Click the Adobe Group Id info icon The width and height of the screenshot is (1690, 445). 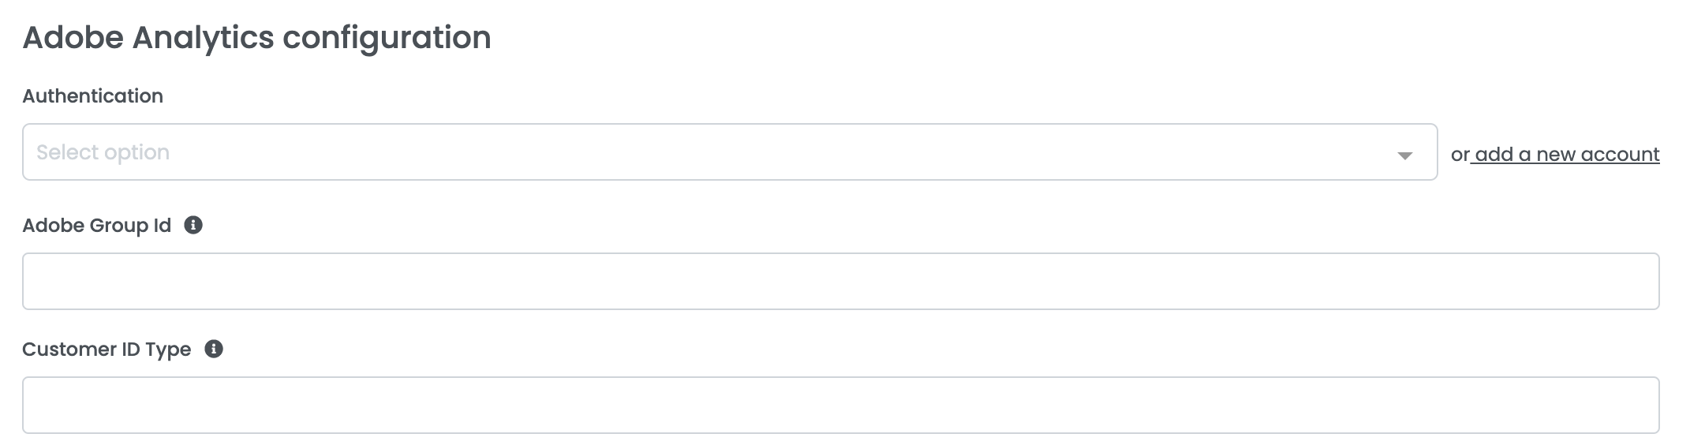coord(193,226)
